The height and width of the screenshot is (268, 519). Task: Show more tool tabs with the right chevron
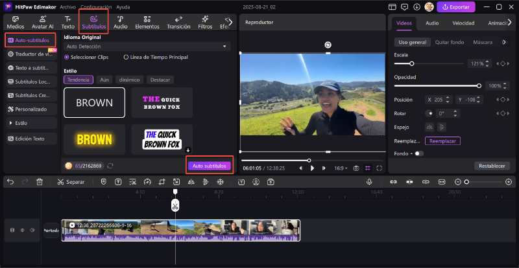coord(231,22)
